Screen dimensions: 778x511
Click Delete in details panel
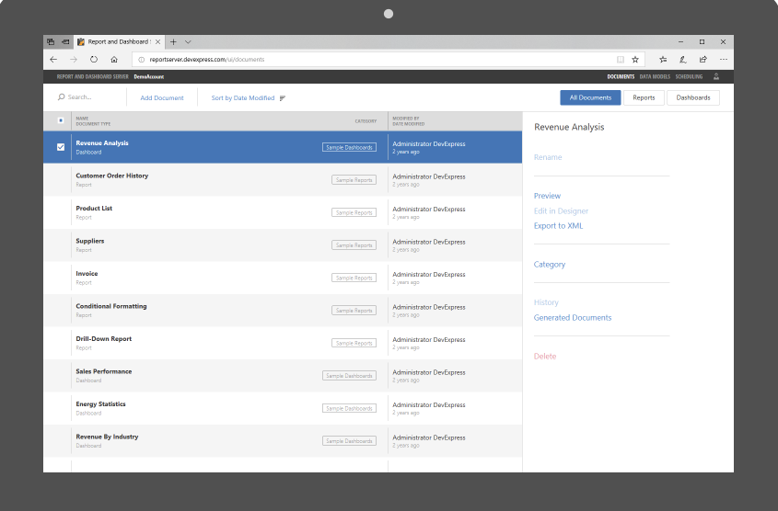(x=545, y=356)
